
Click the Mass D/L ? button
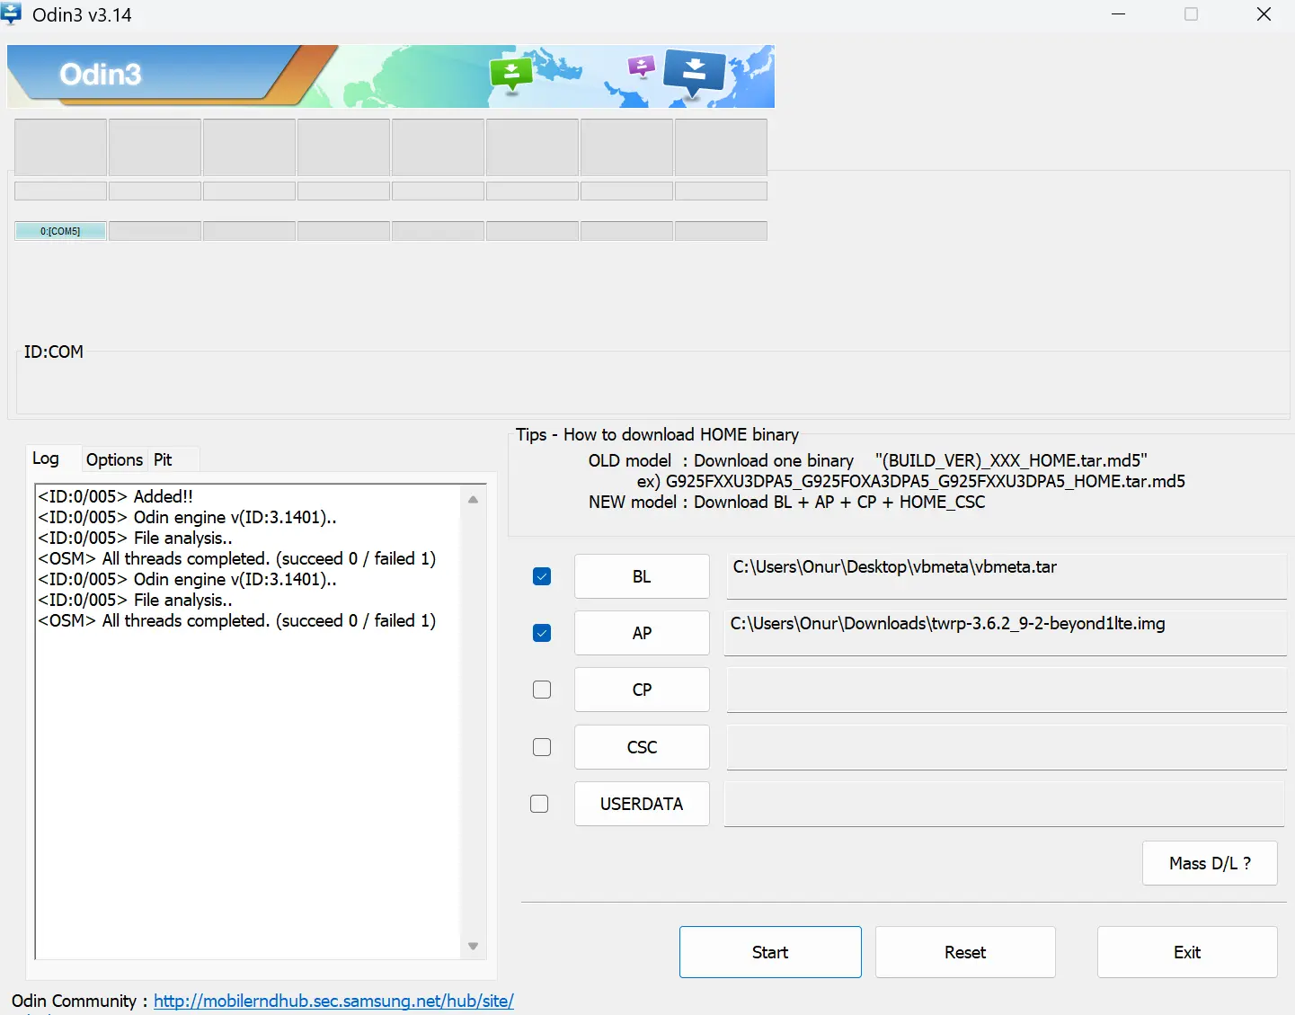(1210, 863)
